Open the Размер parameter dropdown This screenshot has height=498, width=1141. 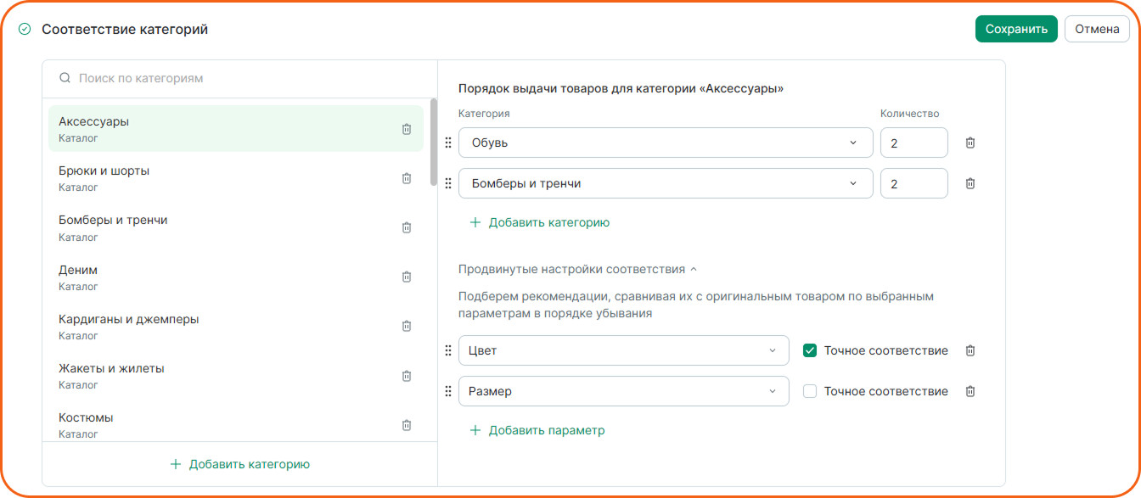tap(624, 391)
